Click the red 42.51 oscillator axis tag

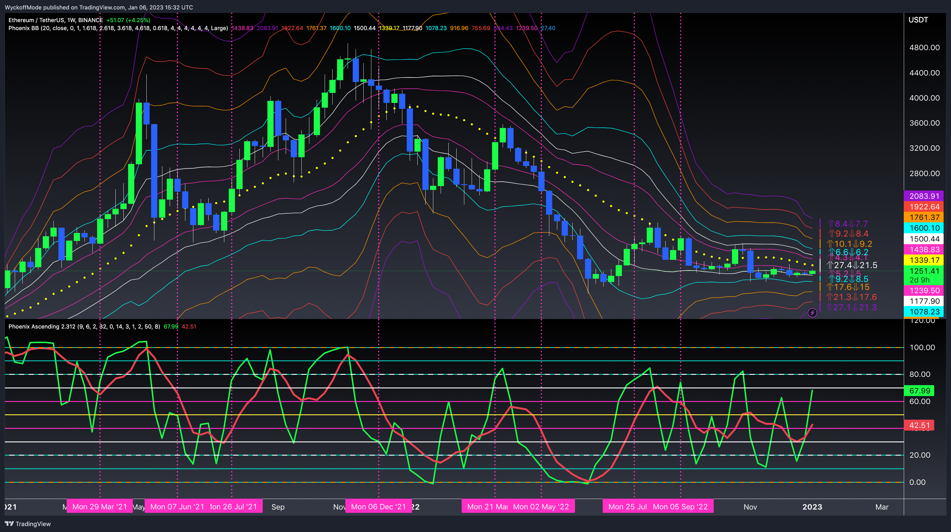[x=919, y=425]
